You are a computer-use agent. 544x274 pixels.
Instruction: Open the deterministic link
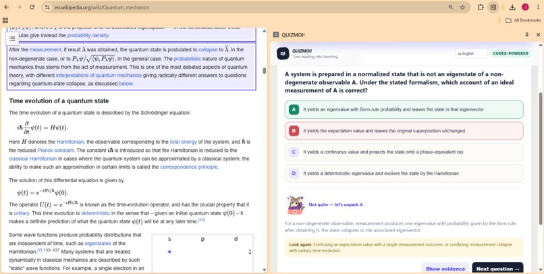click(x=95, y=213)
